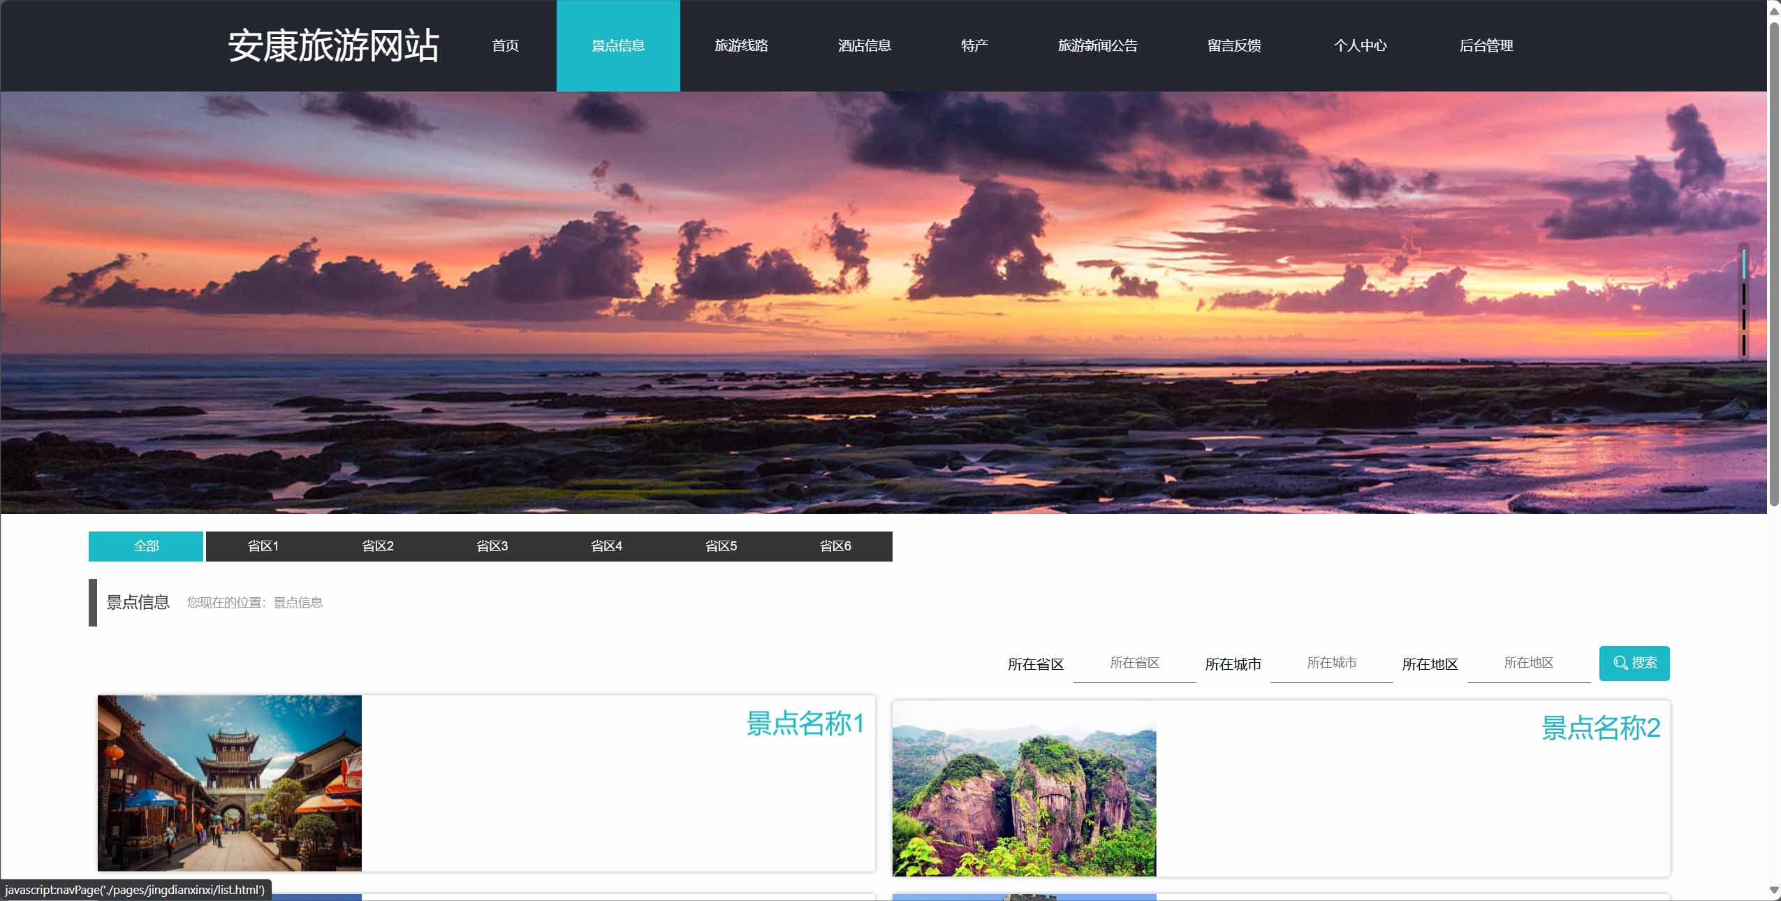Go to 个人中心 in the navigation bar
This screenshot has width=1781, height=901.
click(1360, 46)
